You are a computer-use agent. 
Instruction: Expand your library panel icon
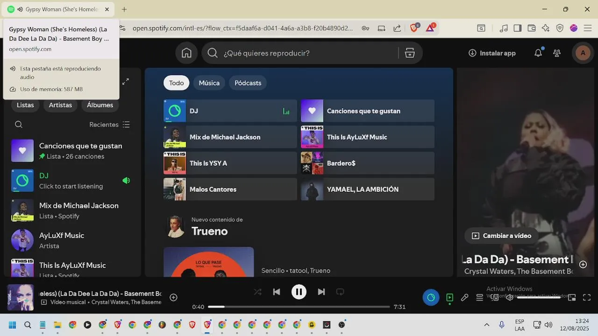pyautogui.click(x=126, y=82)
